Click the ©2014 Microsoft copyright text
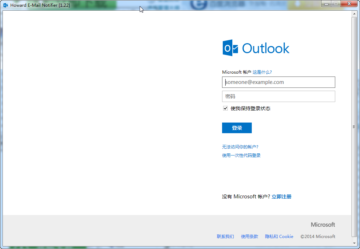Viewport: 360px width, 249px height. [x=318, y=236]
